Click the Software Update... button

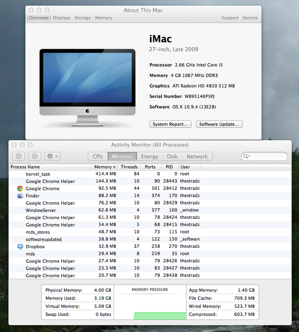point(219,124)
